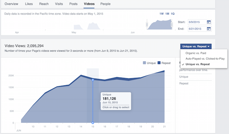Switch to the Overview tab

click(x=11, y=4)
